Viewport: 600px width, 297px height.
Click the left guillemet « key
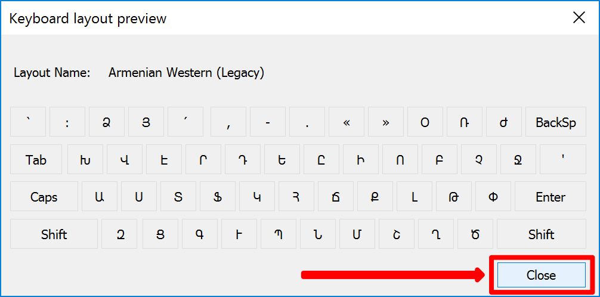347,123
